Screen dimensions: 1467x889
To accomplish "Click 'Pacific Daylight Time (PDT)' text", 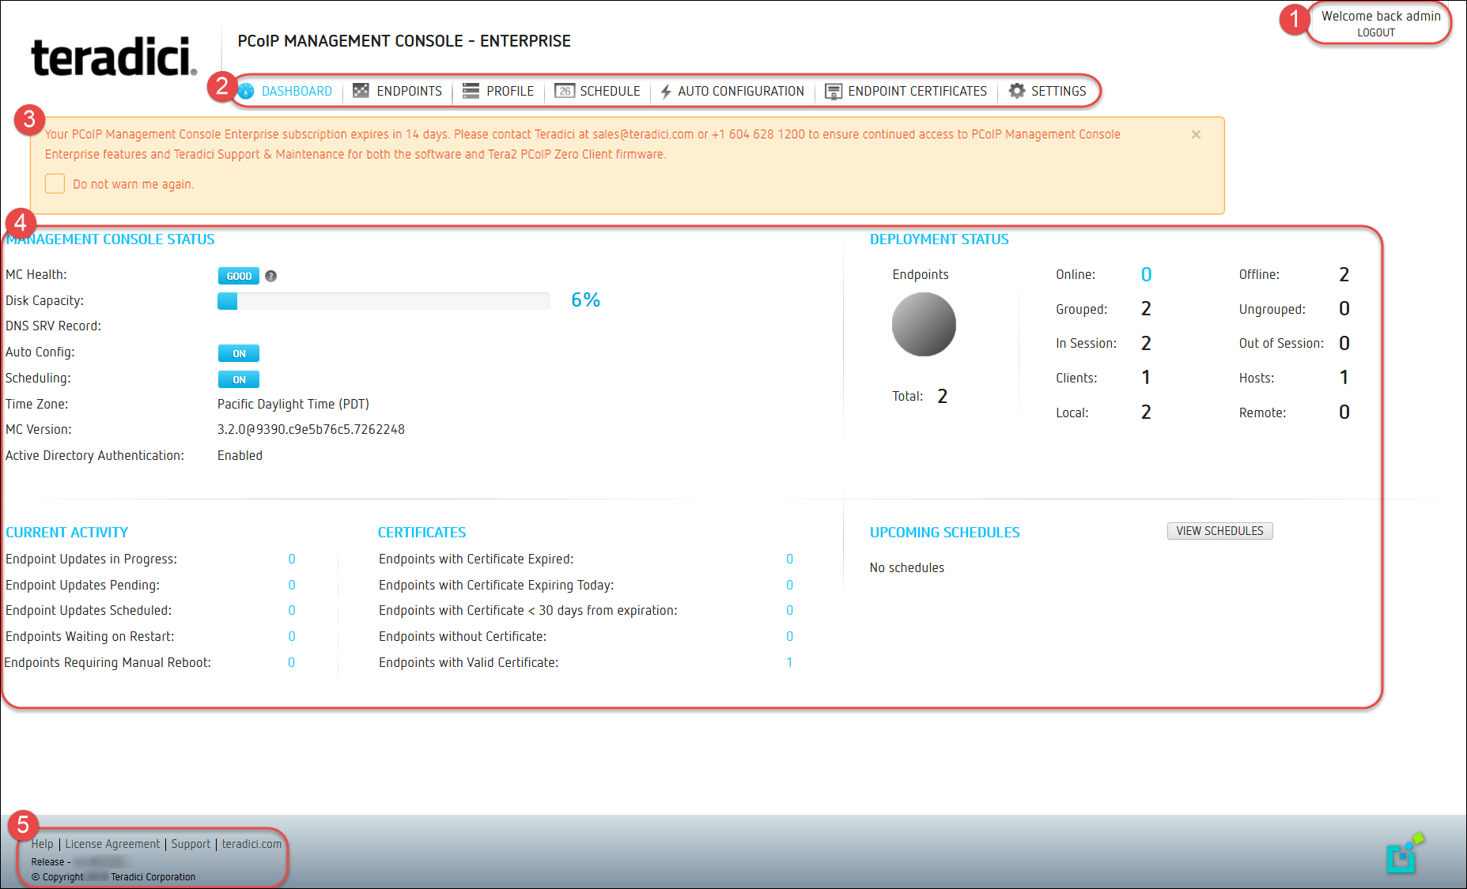I will tap(293, 404).
